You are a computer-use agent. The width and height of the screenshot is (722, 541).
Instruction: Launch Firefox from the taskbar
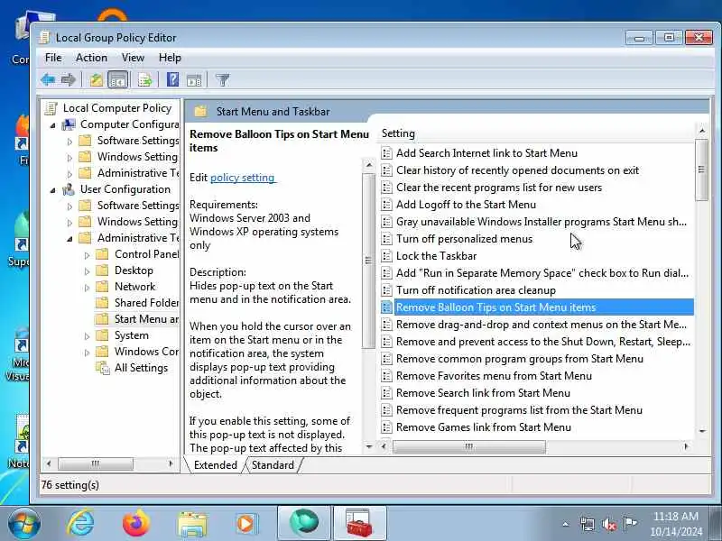[x=137, y=524]
